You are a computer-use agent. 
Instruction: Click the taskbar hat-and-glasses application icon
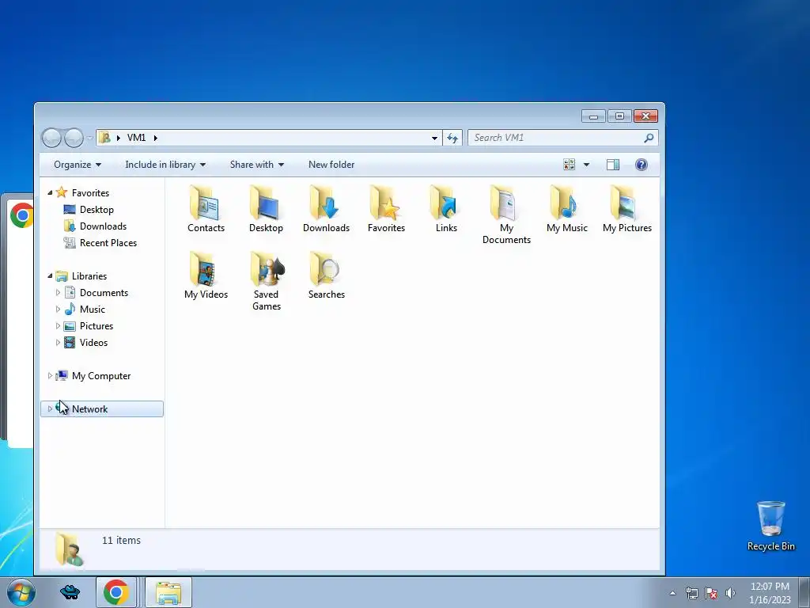[x=70, y=592]
